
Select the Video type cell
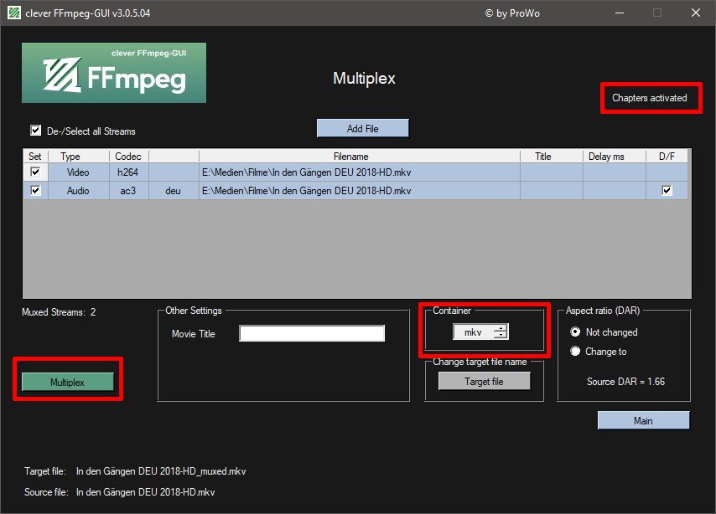(x=79, y=172)
